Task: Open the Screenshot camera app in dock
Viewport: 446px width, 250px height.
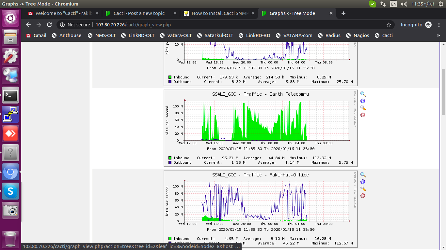Action: pyautogui.click(x=10, y=210)
